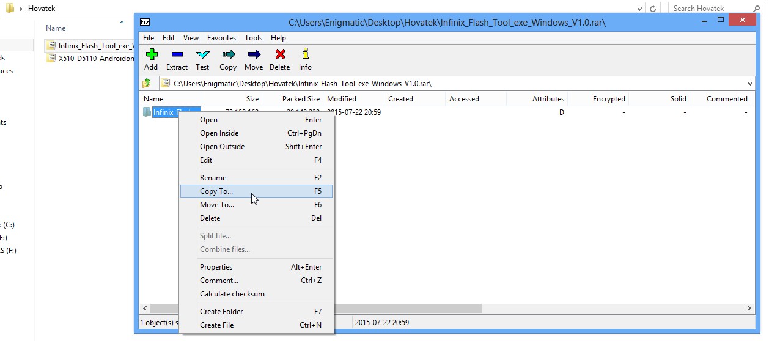Click the Copy toolbar icon
The width and height of the screenshot is (769, 341).
228,55
